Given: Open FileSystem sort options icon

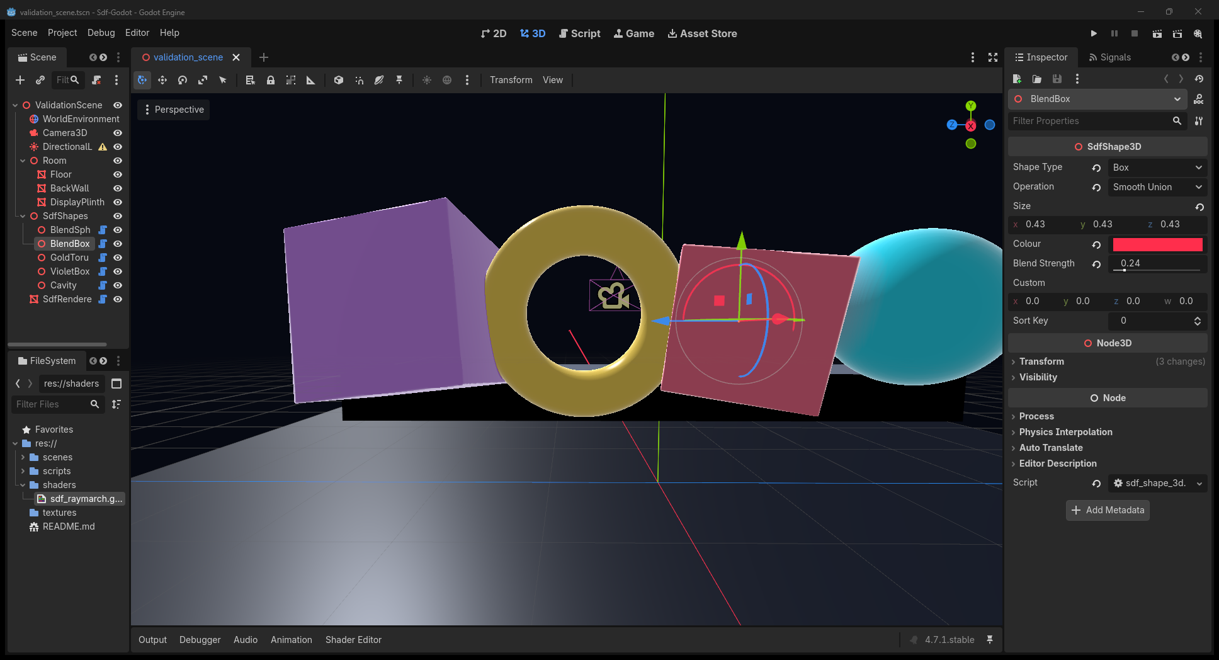Looking at the screenshot, I should [116, 404].
